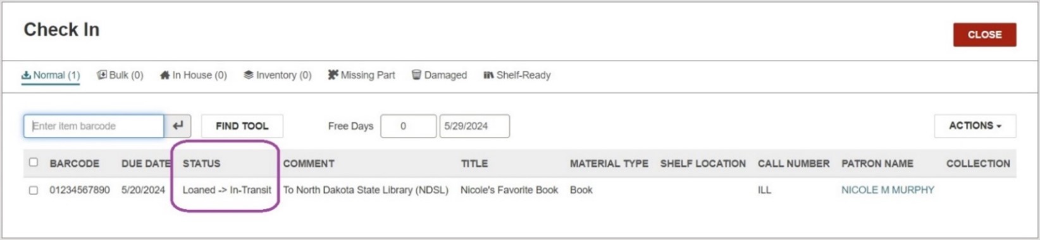Switch to the Inventory (0) tab
Screen dimensions: 1040x240
point(278,75)
